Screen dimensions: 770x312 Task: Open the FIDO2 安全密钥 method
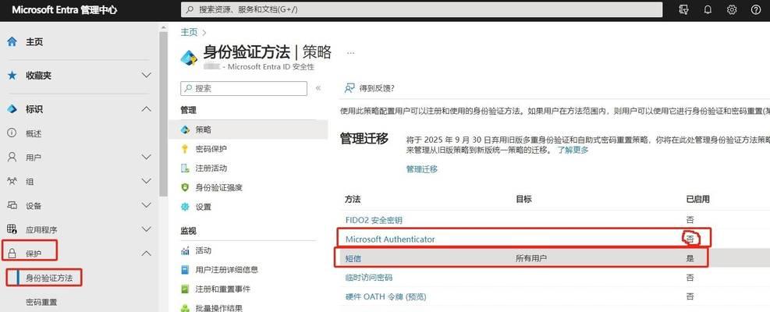[374, 220]
